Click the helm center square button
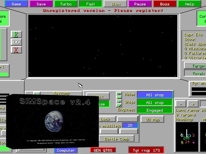The width and height of the screenshot is (206, 154). (119, 101)
